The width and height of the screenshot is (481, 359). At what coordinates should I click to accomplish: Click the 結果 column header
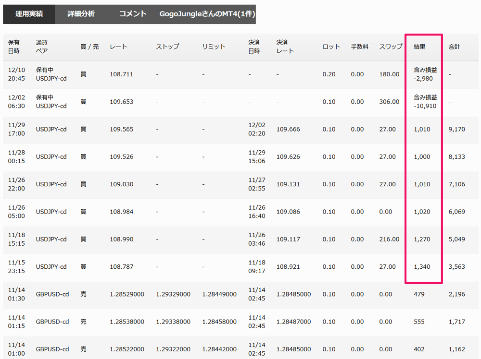pyautogui.click(x=419, y=47)
